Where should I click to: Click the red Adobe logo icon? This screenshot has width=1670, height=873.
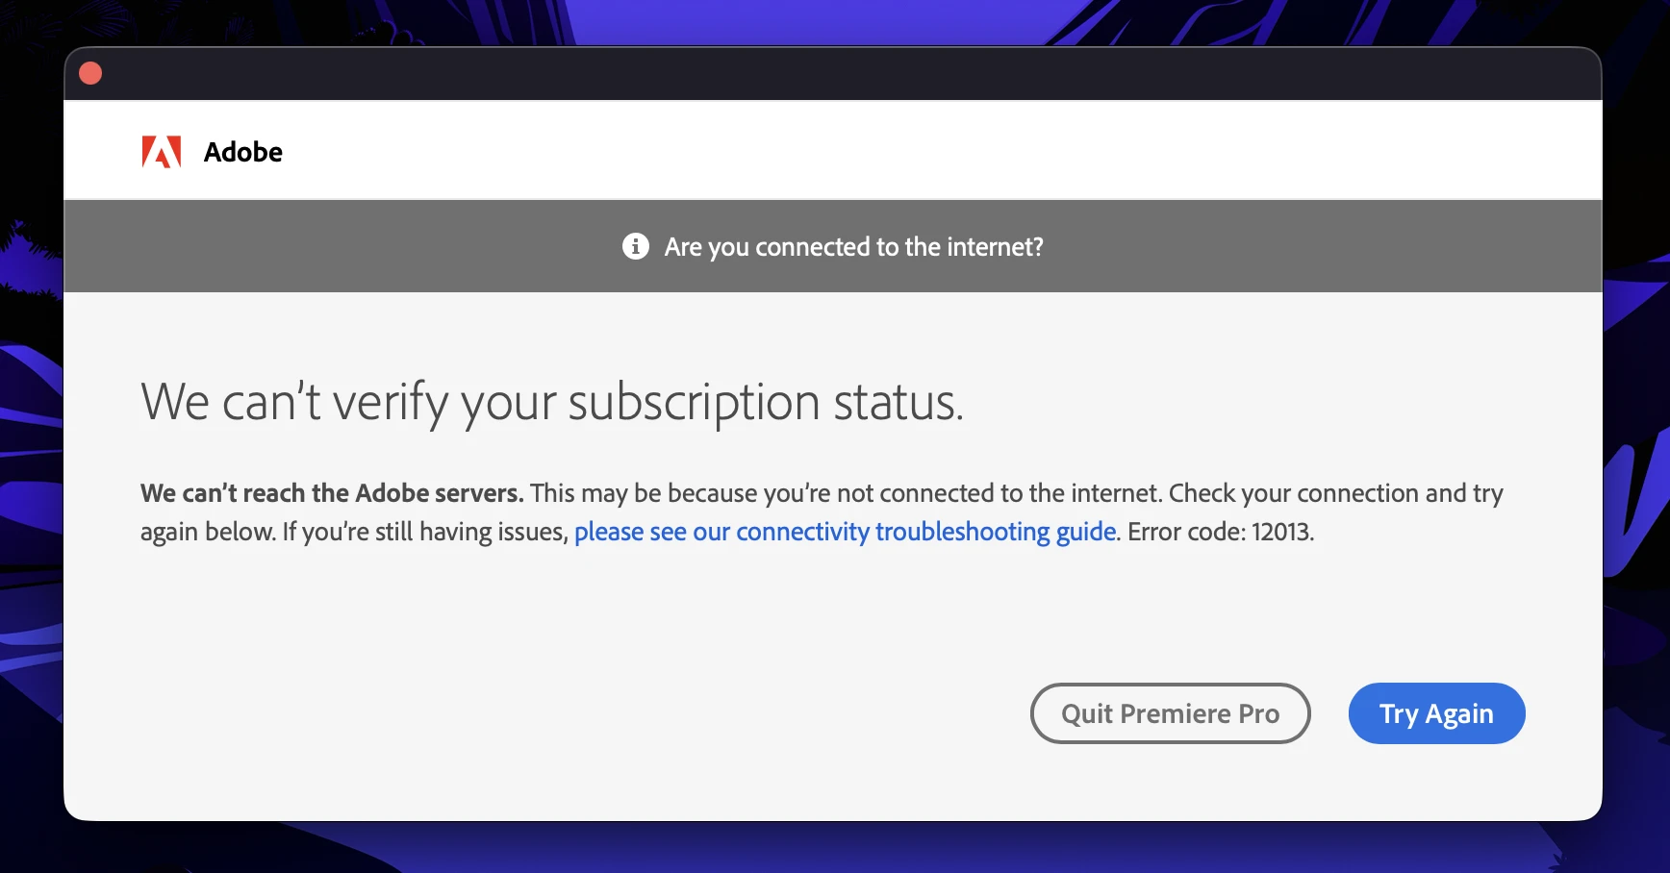coord(162,152)
